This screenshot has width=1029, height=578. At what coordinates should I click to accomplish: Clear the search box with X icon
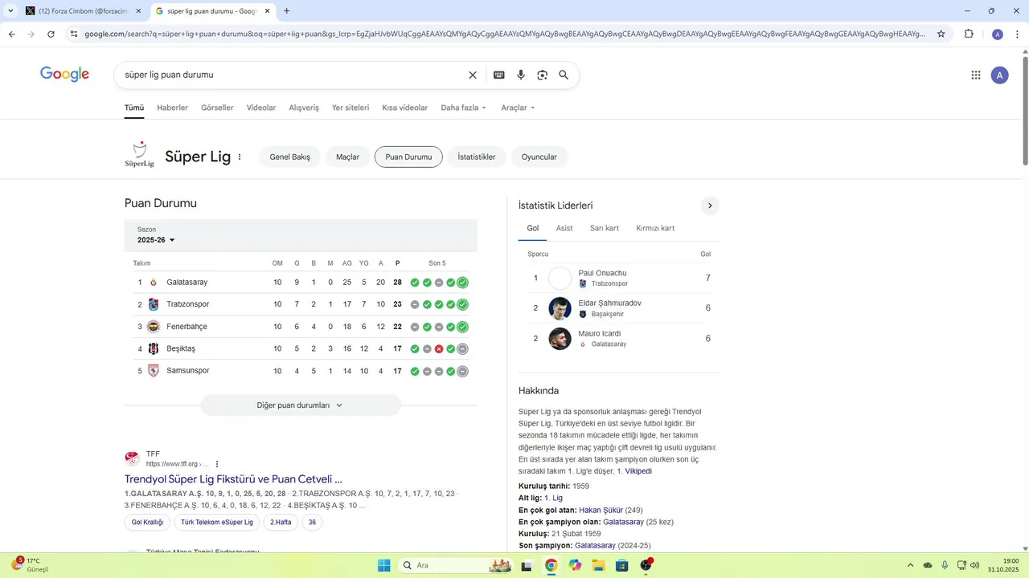(473, 75)
